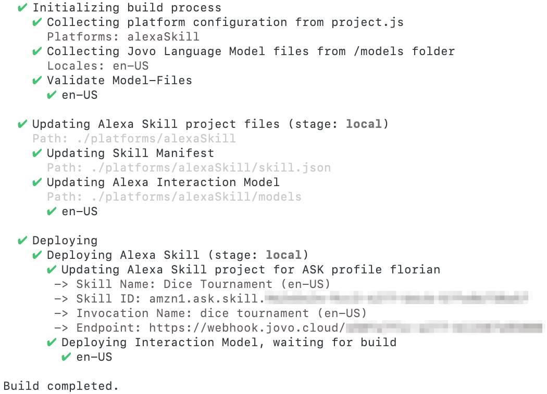Click the checkmark beside Initializing build process
The image size is (547, 394).
point(22,8)
